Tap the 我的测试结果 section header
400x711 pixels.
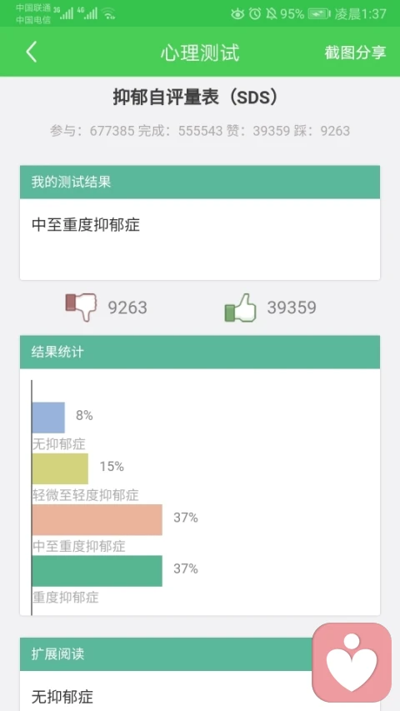200,183
